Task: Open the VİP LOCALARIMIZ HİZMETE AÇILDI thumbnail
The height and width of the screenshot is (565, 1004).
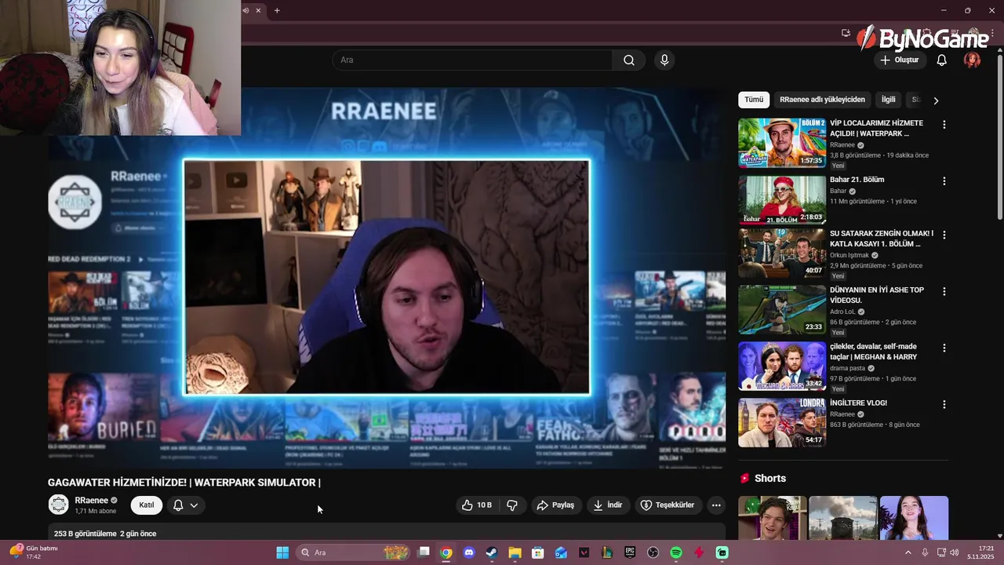Action: pos(782,143)
